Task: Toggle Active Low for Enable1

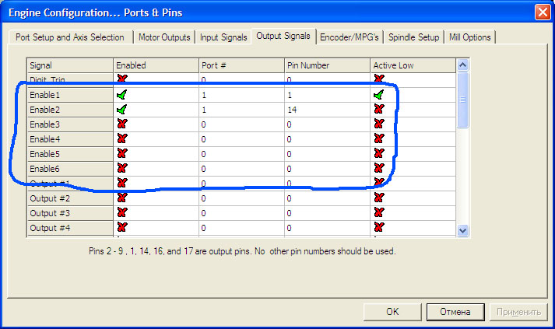Action: (x=379, y=95)
